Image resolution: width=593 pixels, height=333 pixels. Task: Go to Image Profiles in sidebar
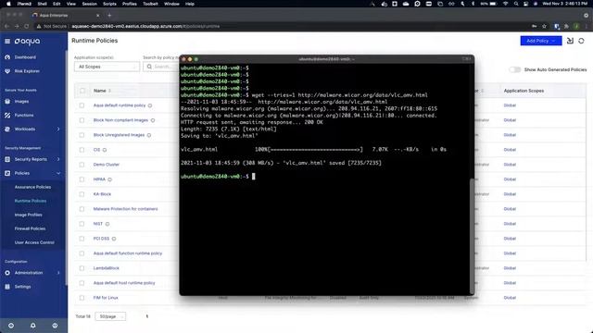(28, 215)
